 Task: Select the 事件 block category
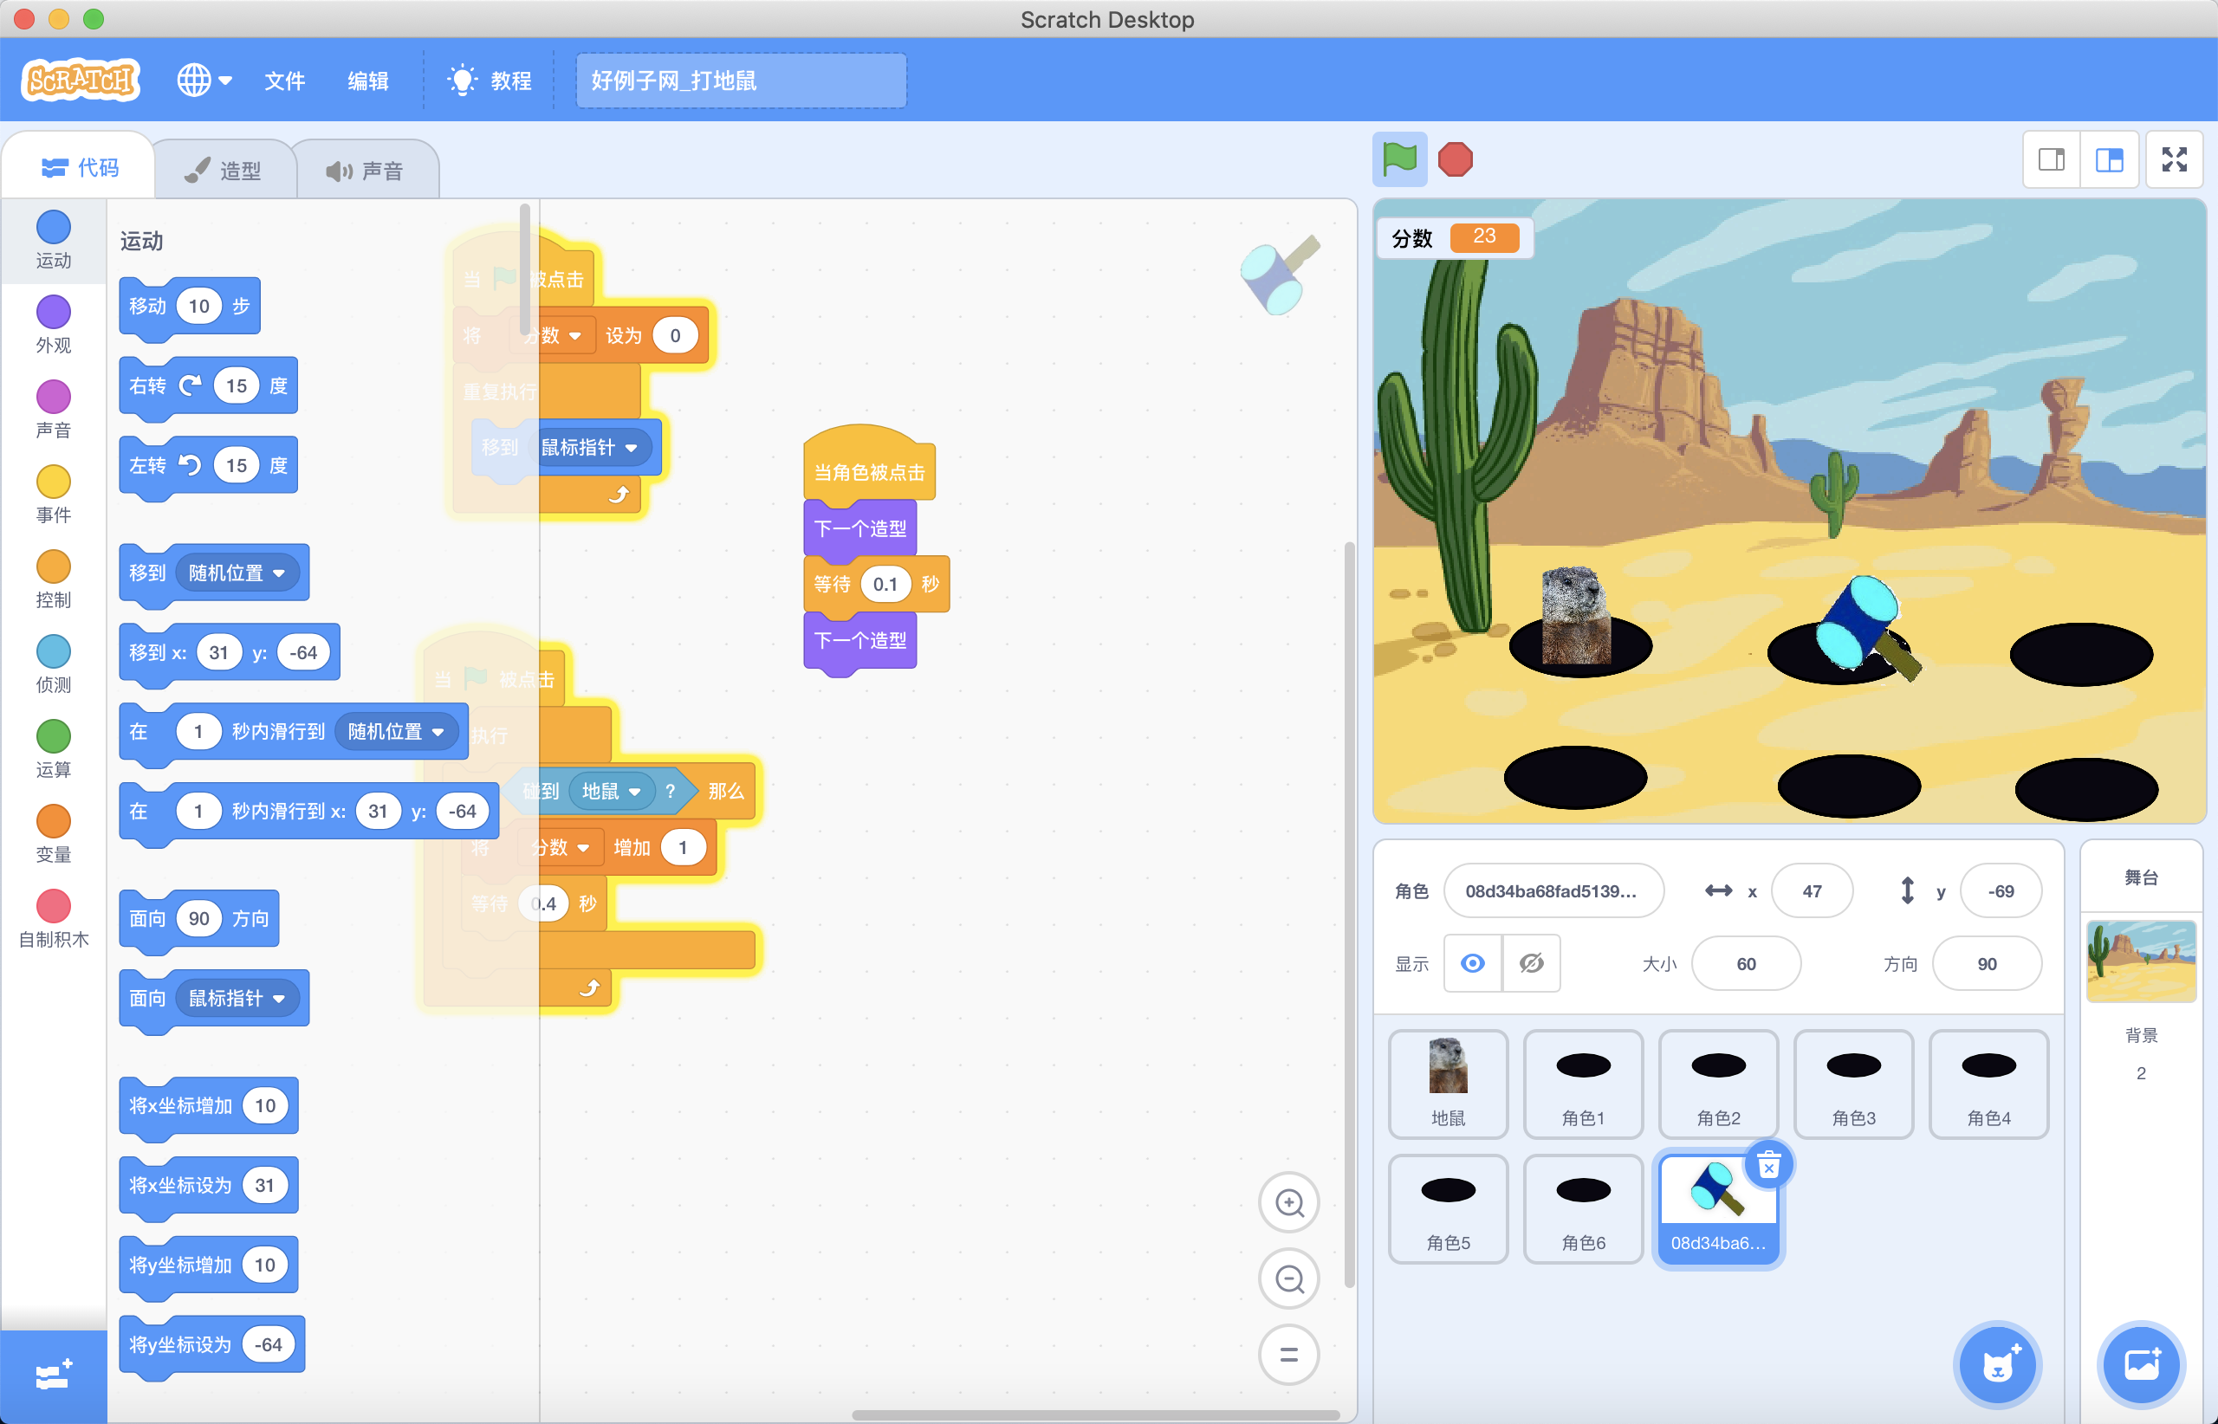point(53,494)
